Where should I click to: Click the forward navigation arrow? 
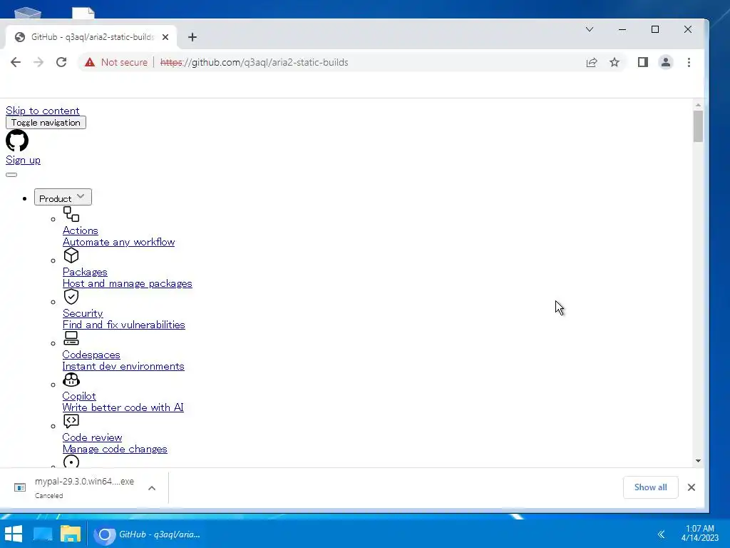(x=38, y=63)
